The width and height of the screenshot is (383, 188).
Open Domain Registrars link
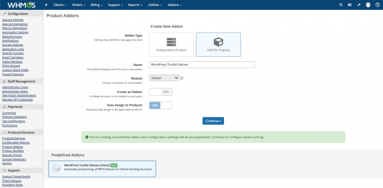pyautogui.click(x=14, y=160)
